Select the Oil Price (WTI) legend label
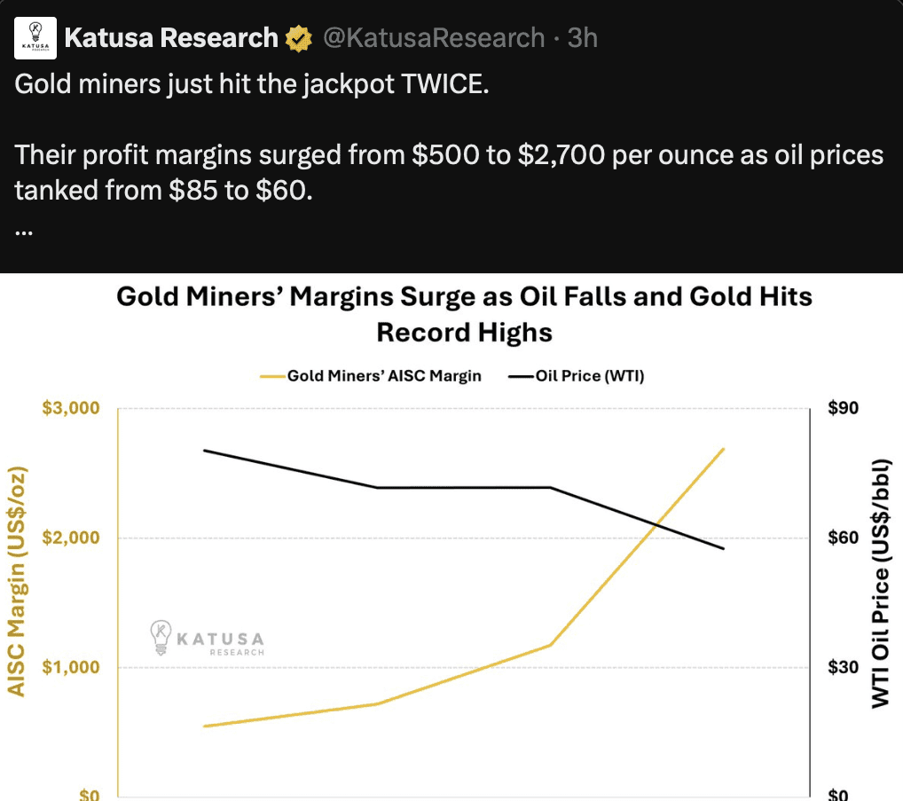Viewport: 903px width, 801px height. [590, 376]
